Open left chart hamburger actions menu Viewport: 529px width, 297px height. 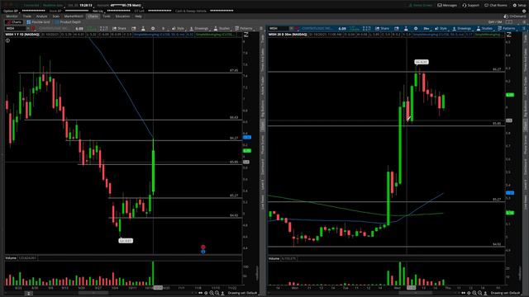coord(261,29)
